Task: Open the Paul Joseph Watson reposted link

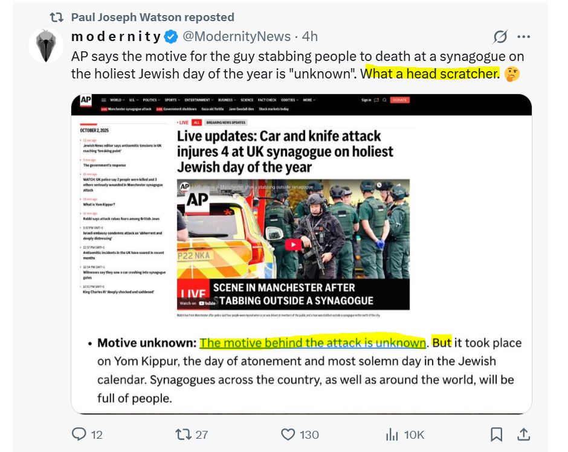Action: pos(152,17)
